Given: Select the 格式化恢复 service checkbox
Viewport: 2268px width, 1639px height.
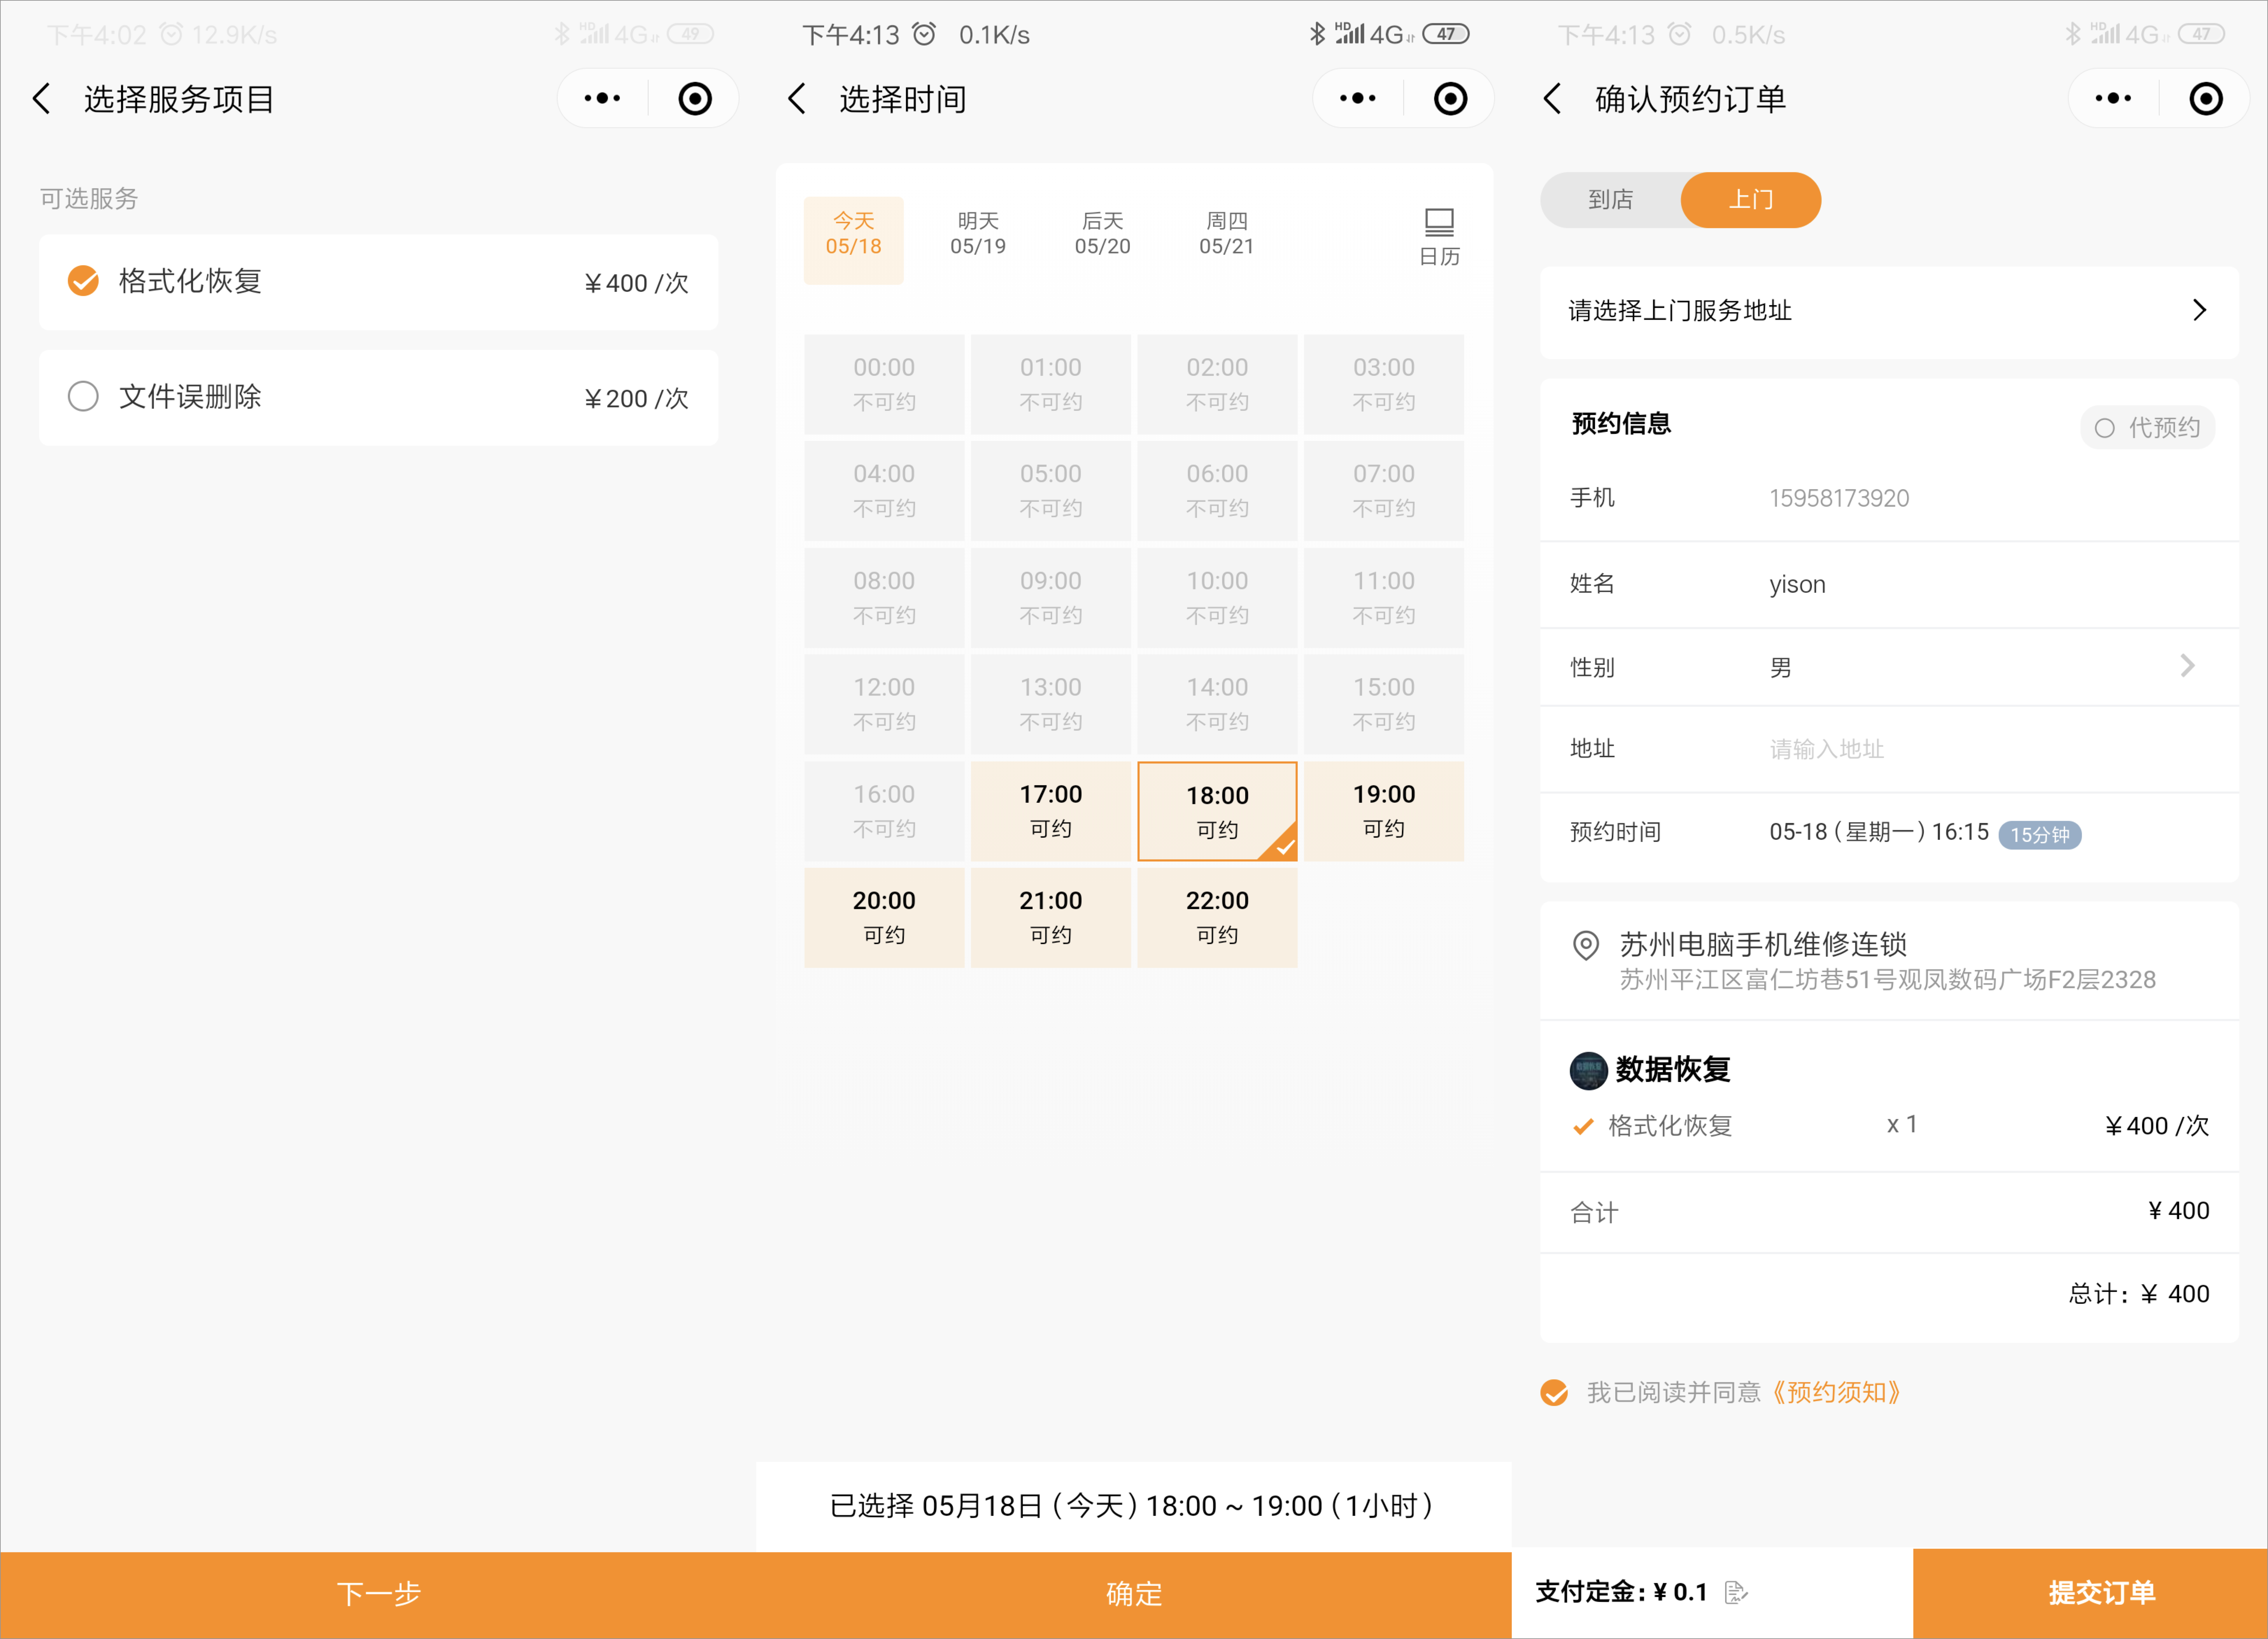Looking at the screenshot, I should (x=83, y=281).
